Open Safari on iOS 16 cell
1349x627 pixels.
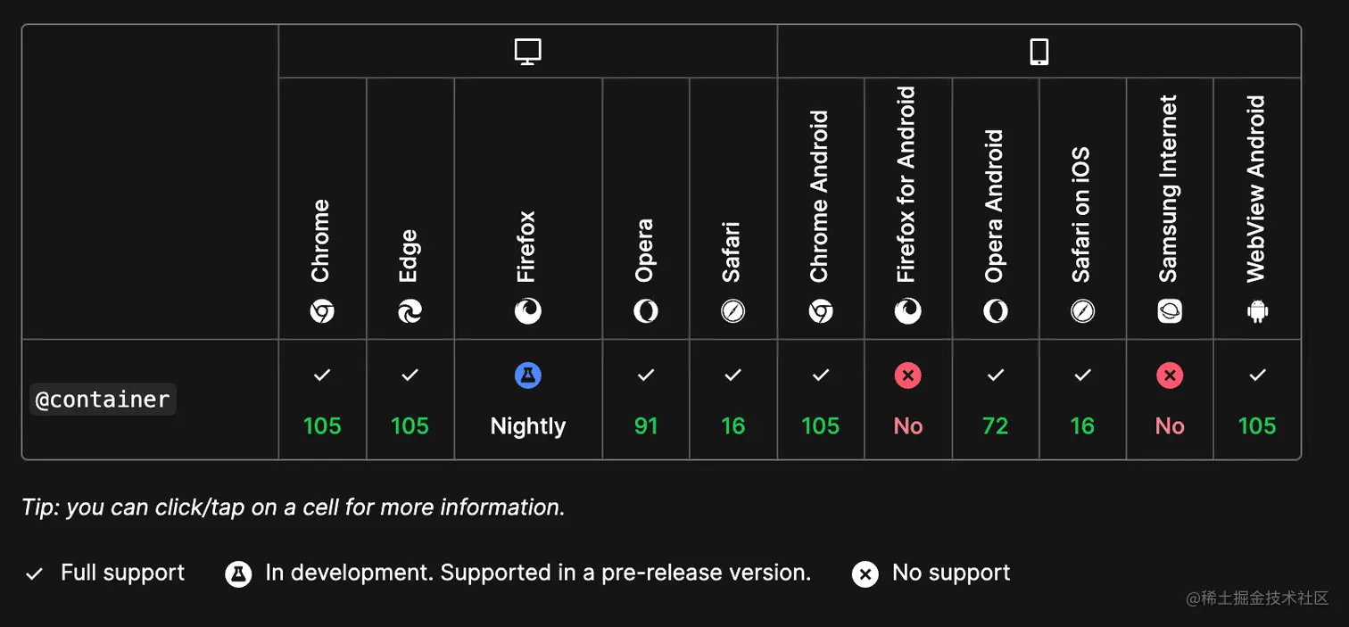click(x=1082, y=400)
